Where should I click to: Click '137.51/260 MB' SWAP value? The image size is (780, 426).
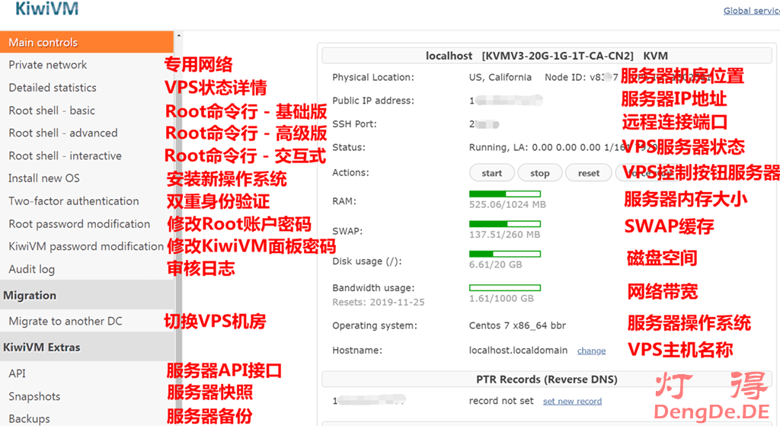coord(504,235)
